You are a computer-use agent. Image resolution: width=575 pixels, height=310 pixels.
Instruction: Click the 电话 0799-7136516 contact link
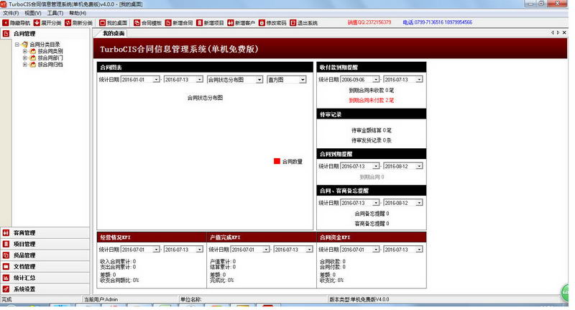click(438, 22)
